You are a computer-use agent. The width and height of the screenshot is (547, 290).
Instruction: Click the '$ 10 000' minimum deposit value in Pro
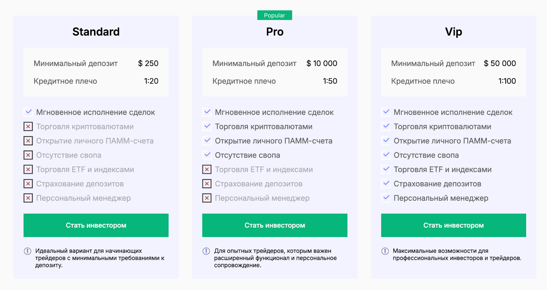coord(322,63)
